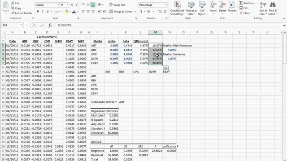Open the Font dialog launcher

[78, 18]
